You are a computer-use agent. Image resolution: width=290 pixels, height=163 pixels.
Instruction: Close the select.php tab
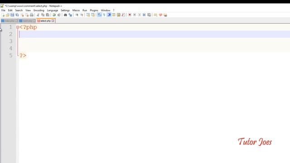click(x=53, y=21)
